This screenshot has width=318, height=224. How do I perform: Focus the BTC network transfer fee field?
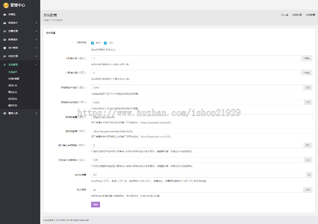point(197,88)
